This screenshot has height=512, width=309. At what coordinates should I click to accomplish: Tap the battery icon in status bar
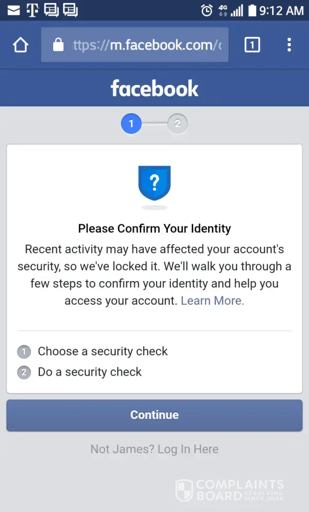coord(252,10)
